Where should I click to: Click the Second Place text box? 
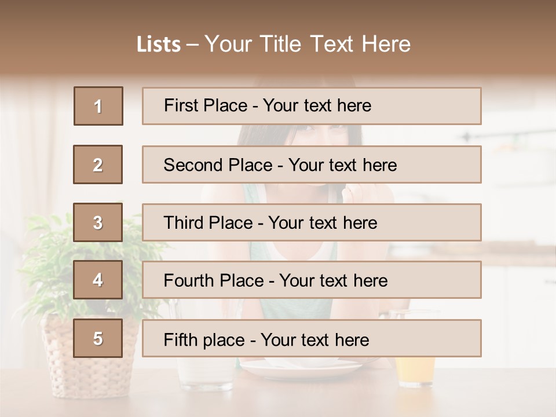(312, 164)
